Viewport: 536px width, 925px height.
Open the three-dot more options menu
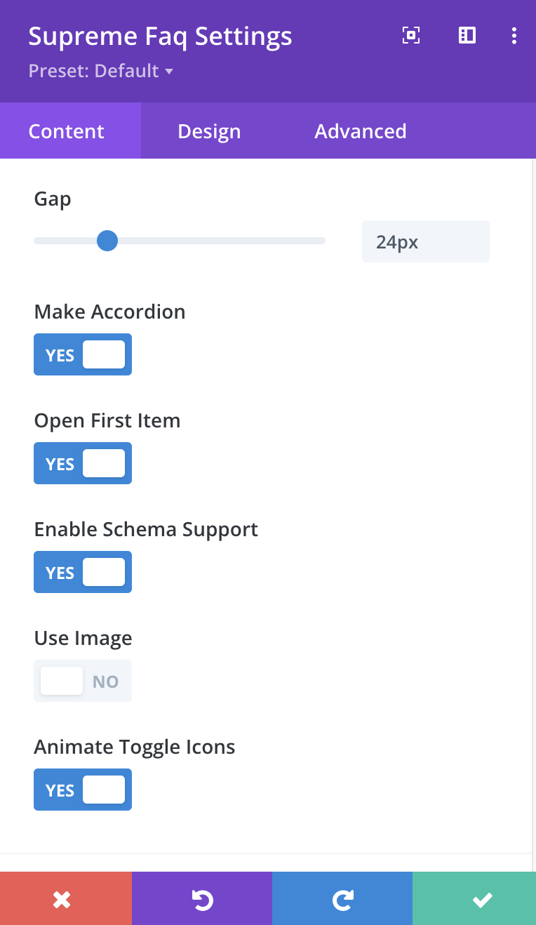[x=514, y=36]
